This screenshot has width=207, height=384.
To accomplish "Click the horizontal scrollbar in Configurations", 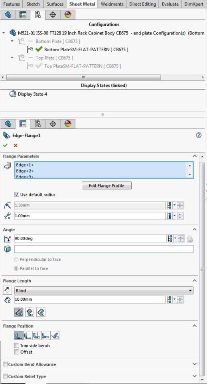I will coord(83,77).
